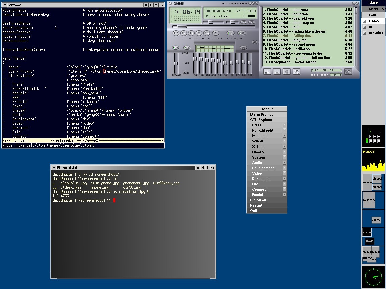Click the playlist Load List button
The height and width of the screenshot is (289, 386).
click(348, 72)
